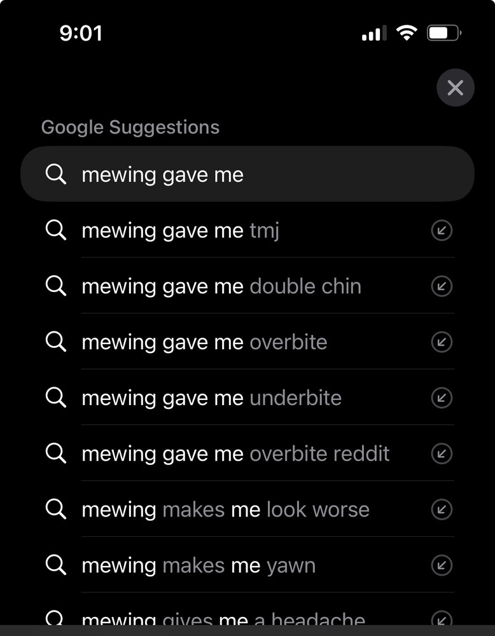Search for 'mewing gave me tmj'

point(181,230)
